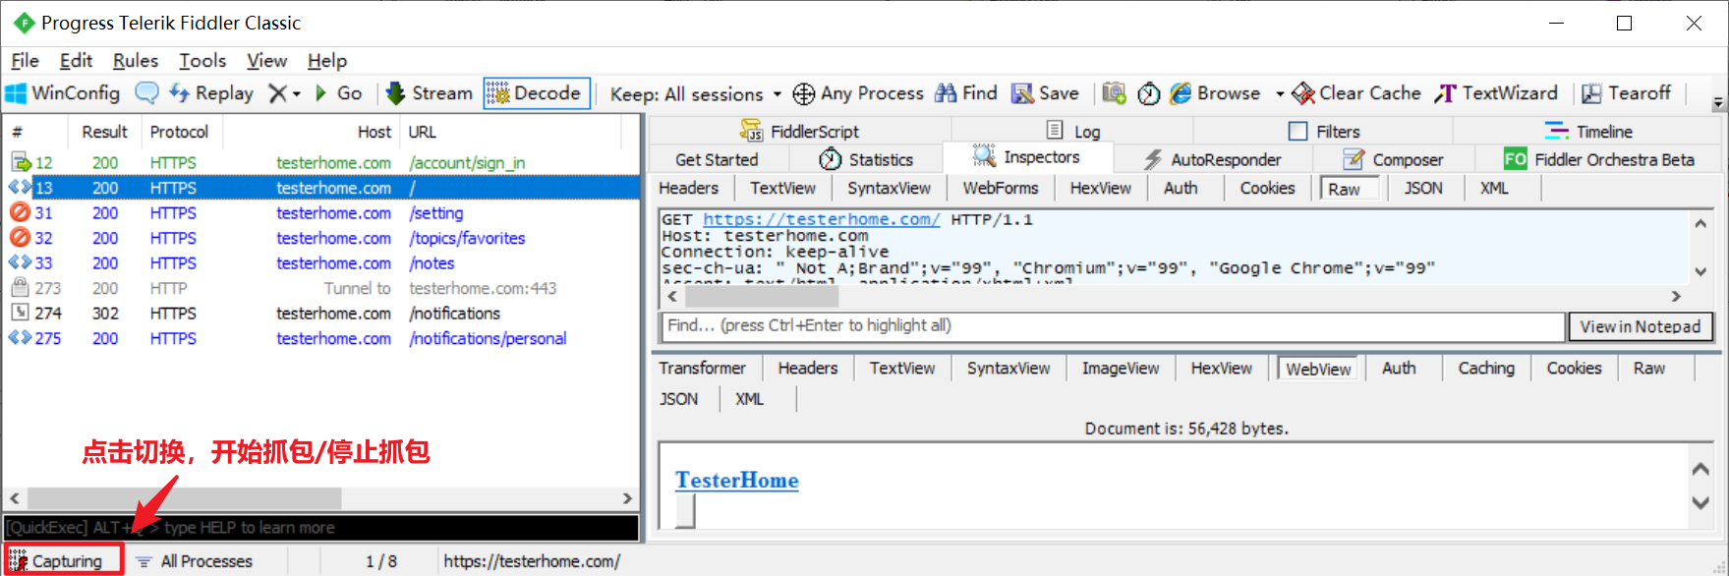Launch Browse in Internet Explorer
This screenshot has height=576, width=1729.
[x=1215, y=93]
